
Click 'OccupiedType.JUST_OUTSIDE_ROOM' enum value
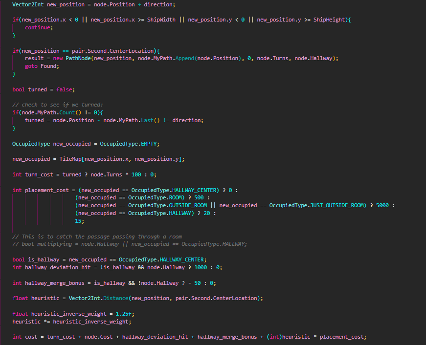(x=316, y=205)
